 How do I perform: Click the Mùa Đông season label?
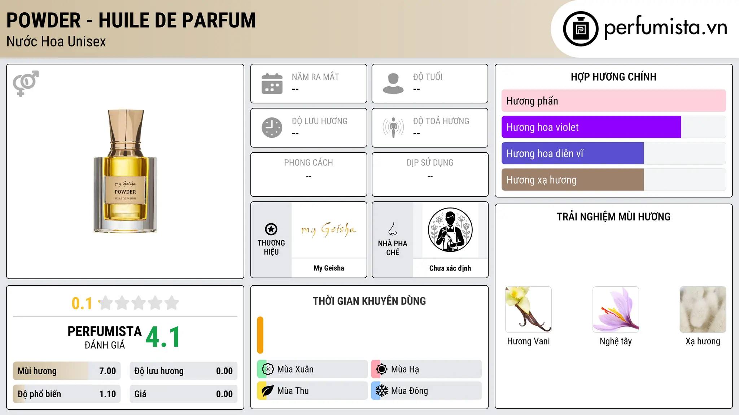point(410,391)
